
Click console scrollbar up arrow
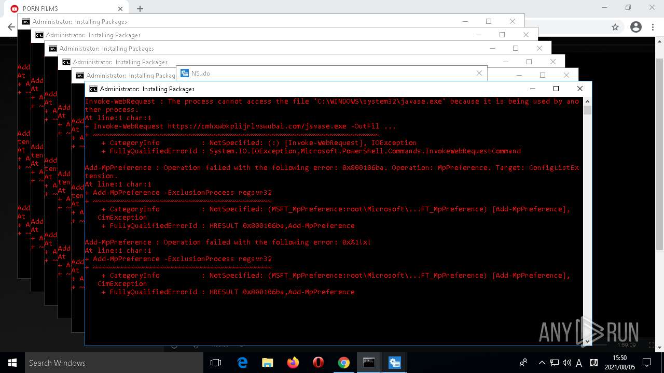coord(587,101)
